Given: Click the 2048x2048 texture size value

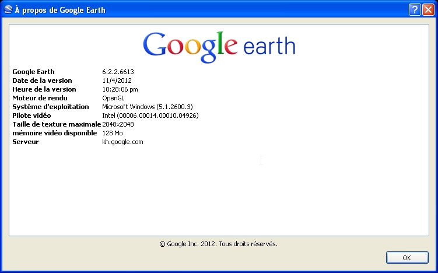Looking at the screenshot, I should tap(118, 124).
